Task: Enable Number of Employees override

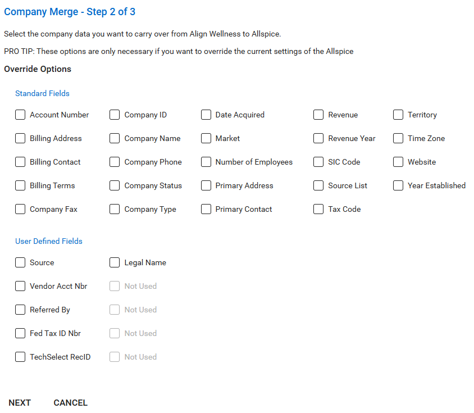Action: (x=206, y=162)
